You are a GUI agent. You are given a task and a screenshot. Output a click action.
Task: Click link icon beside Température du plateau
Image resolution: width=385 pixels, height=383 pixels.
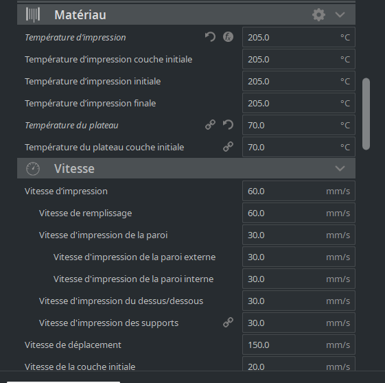point(210,125)
